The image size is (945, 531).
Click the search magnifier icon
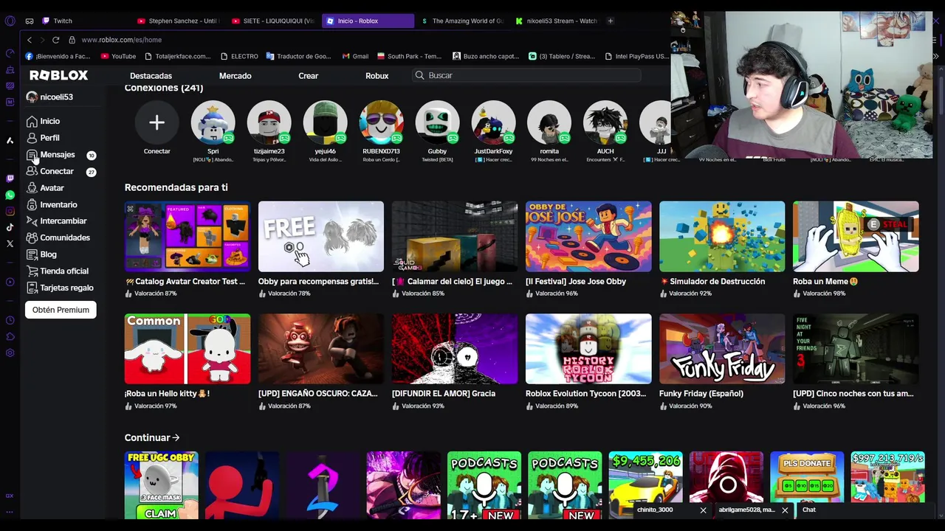click(x=419, y=75)
